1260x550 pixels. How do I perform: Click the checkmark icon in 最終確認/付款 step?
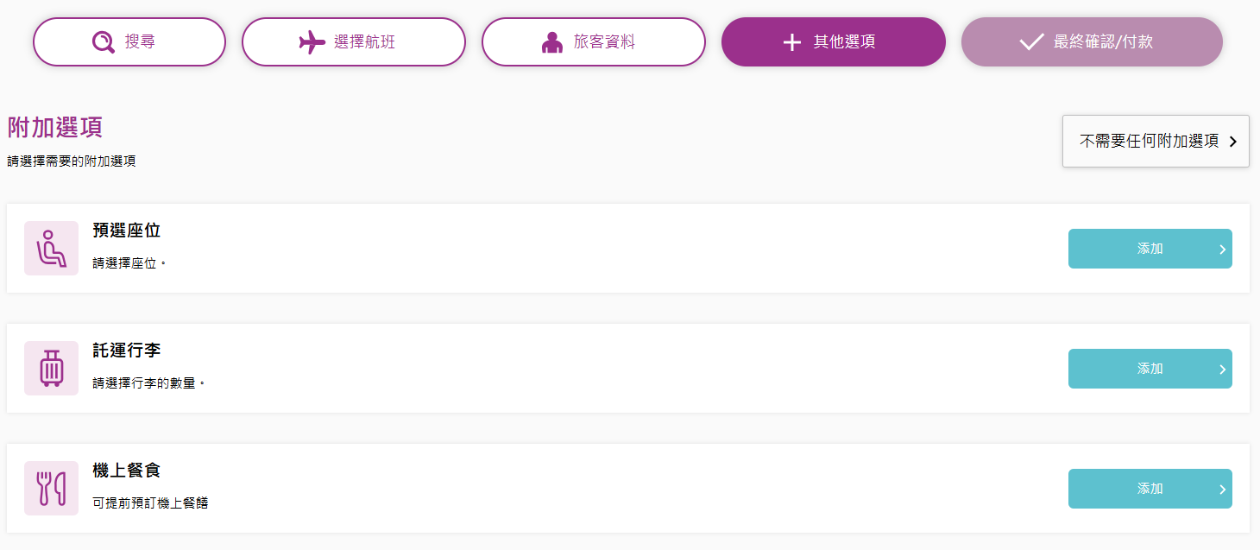[1031, 41]
